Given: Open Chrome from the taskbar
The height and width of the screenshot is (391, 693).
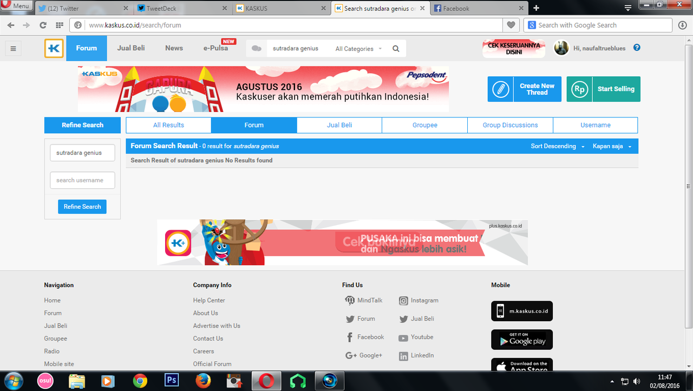Looking at the screenshot, I should pyautogui.click(x=140, y=381).
